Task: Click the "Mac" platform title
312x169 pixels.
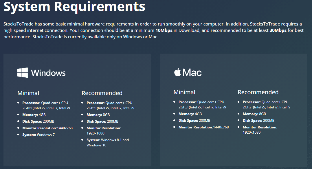Action: point(192,72)
